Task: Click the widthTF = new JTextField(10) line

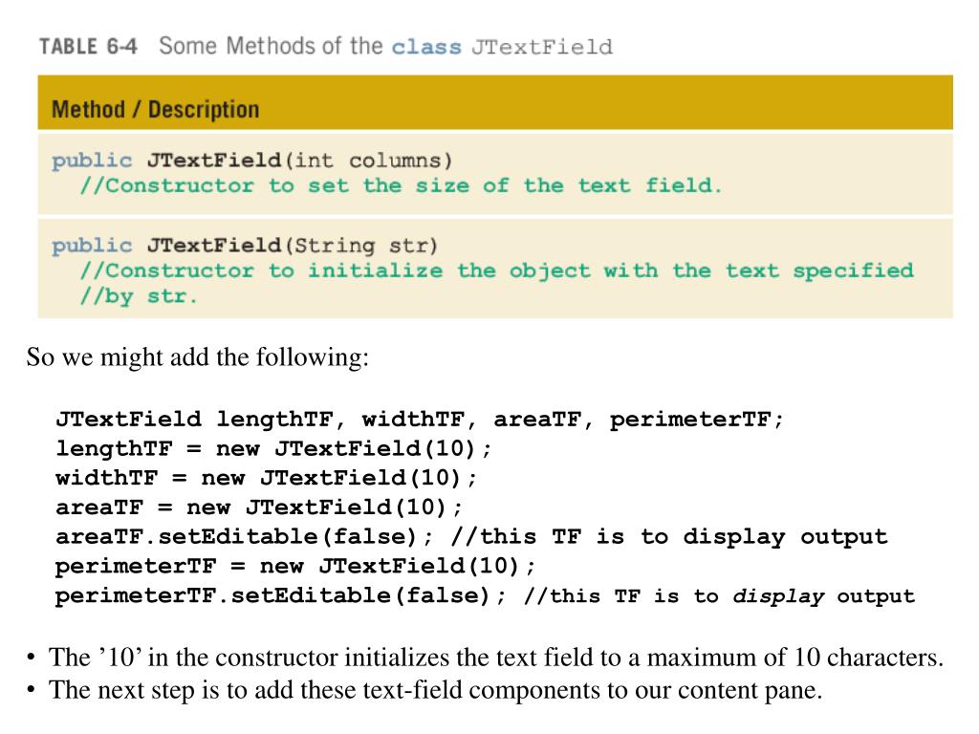Action: pyautogui.click(x=266, y=478)
